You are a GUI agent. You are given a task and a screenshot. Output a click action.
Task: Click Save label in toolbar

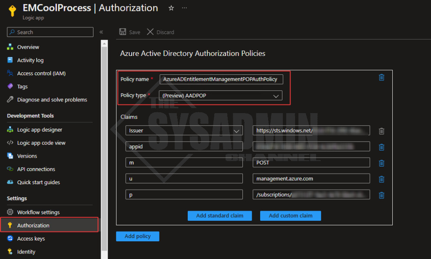coord(135,32)
